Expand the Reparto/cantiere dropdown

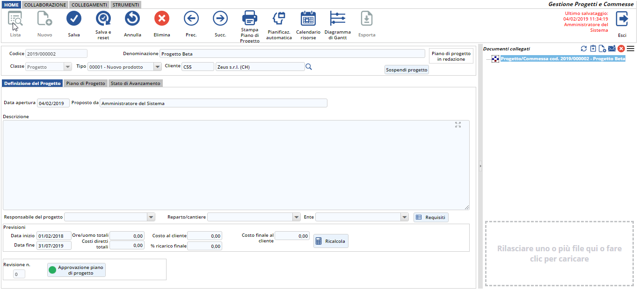(x=296, y=217)
